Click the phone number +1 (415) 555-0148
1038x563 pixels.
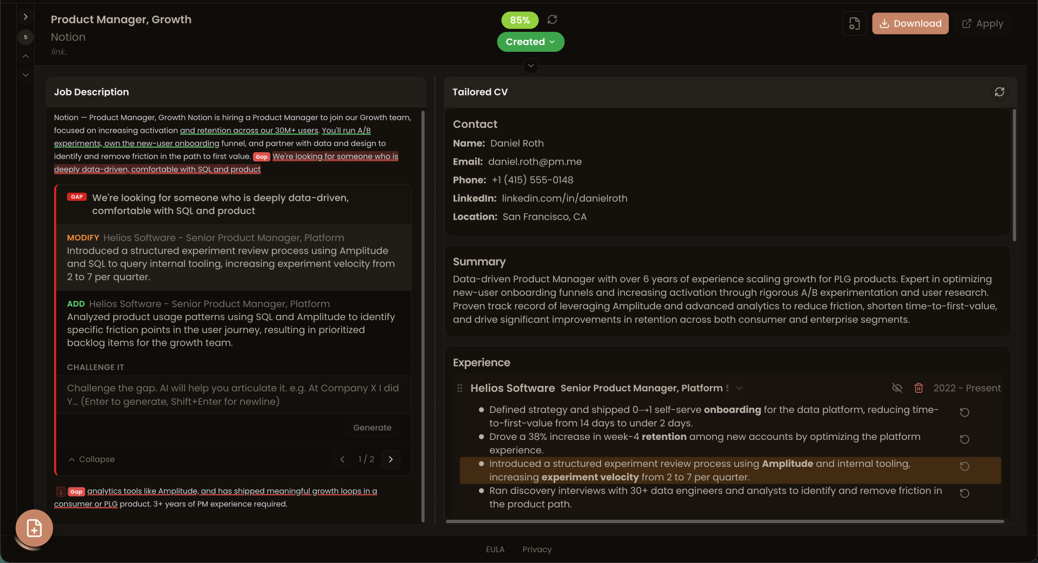(x=533, y=180)
